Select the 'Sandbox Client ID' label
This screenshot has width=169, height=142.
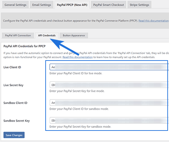(15, 103)
